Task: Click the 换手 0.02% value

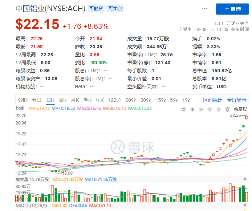Action: tap(213, 39)
